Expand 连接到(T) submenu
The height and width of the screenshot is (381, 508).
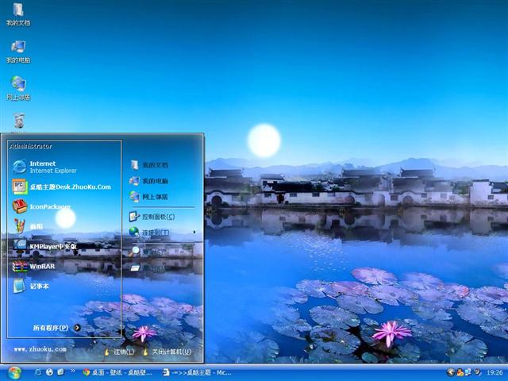pyautogui.click(x=162, y=233)
